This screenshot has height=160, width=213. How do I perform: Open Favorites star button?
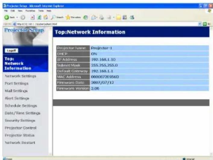click(73, 17)
